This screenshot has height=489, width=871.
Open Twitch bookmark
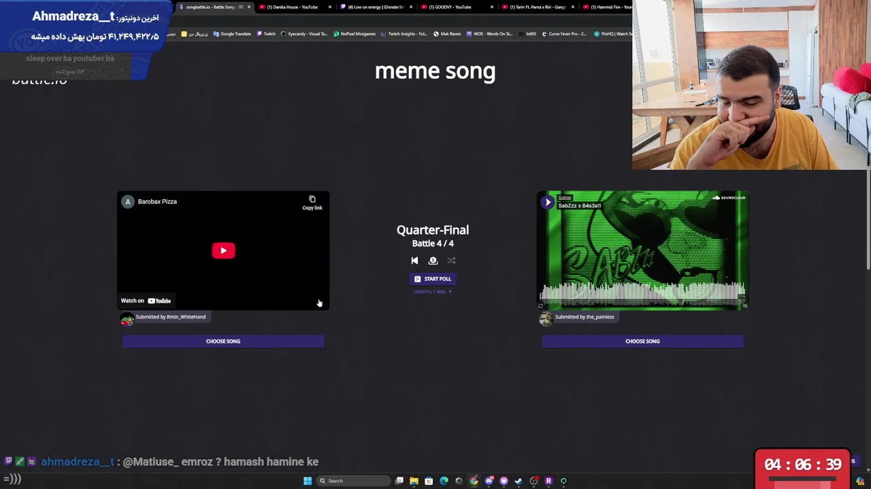(266, 34)
